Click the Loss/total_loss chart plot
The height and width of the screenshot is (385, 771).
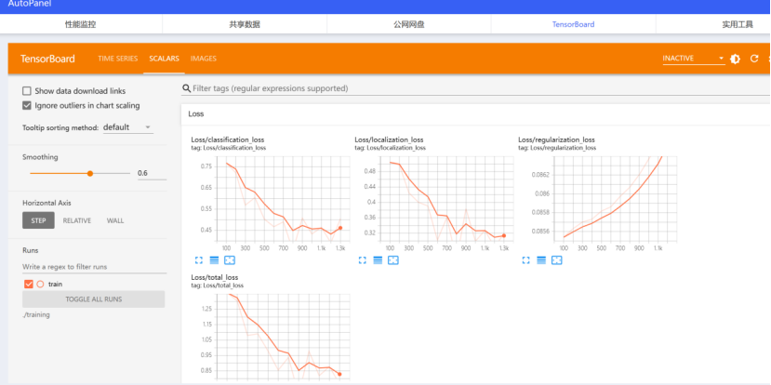click(x=283, y=337)
